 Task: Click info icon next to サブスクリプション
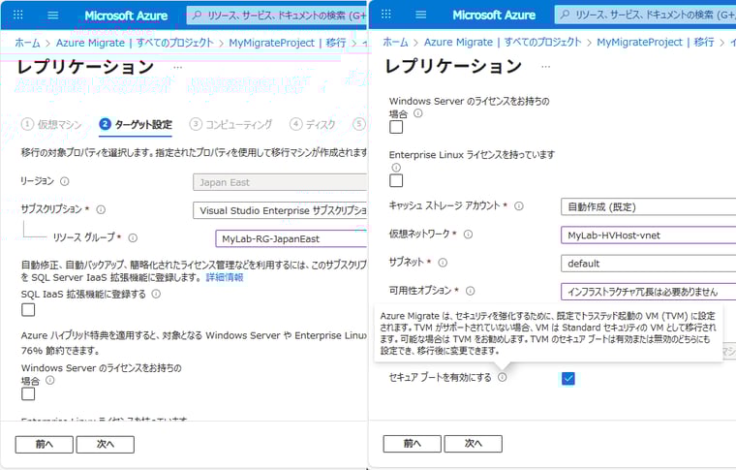click(101, 209)
